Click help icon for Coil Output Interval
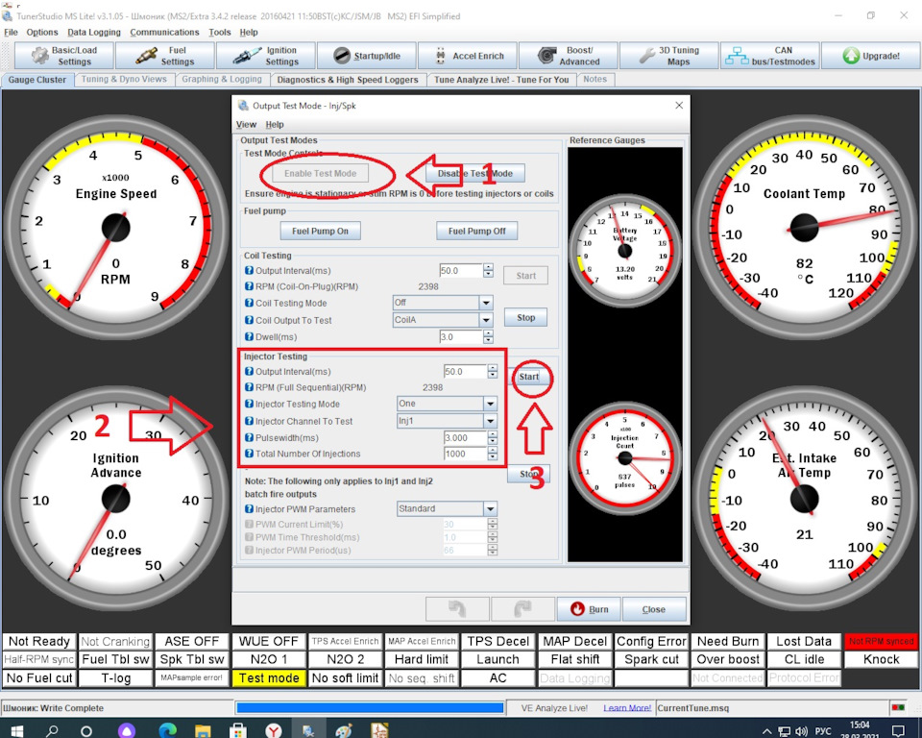The image size is (922, 738). (x=250, y=271)
